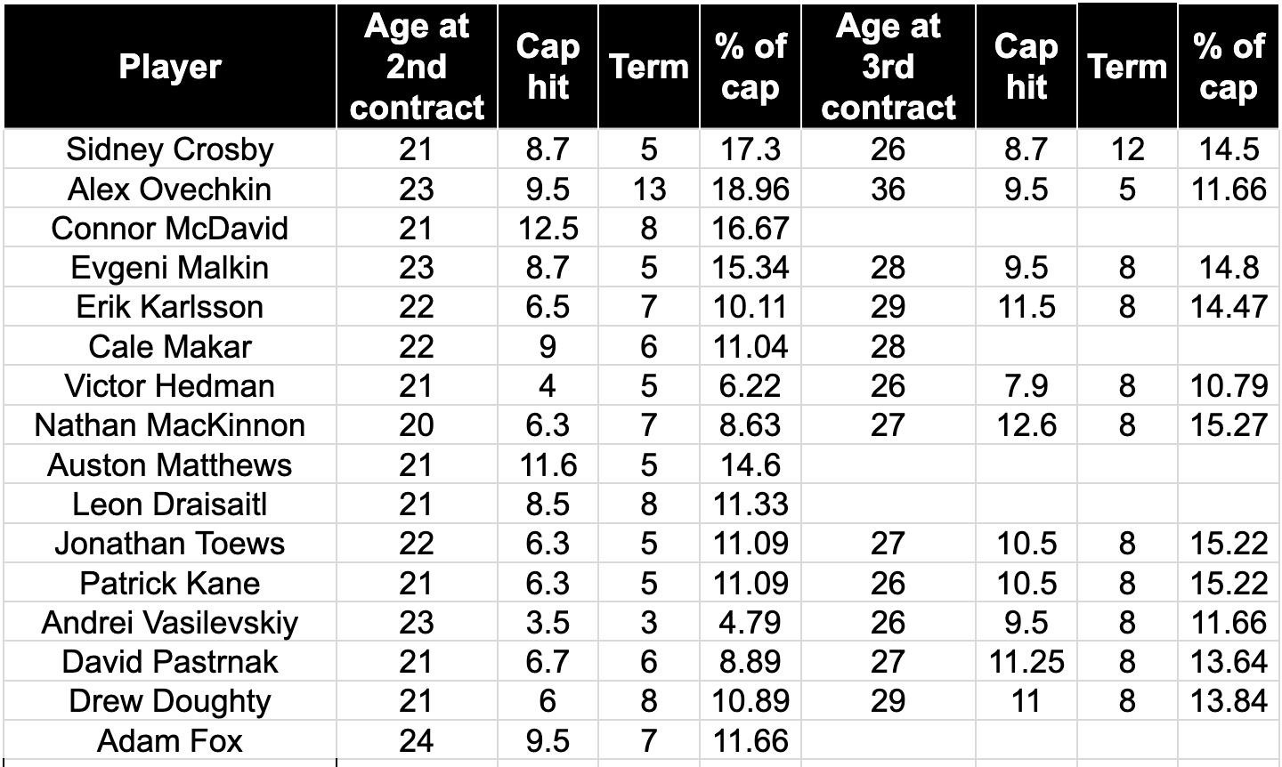
Task: Click the Adam Fox cell
Action: [169, 740]
